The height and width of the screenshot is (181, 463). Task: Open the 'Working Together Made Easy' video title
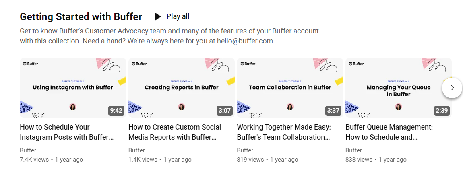[284, 132]
